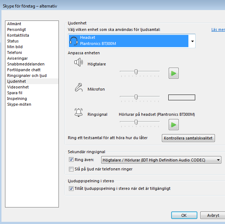Click the microphone input level meter box
This screenshot has width=225, height=224.
click(x=182, y=97)
